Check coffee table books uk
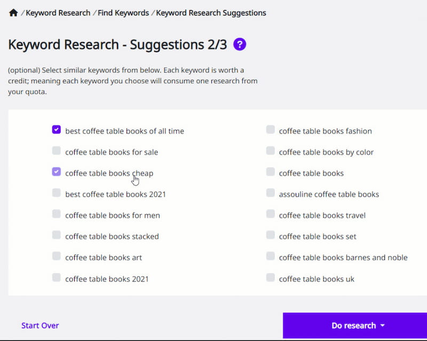The width and height of the screenshot is (427, 341). pyautogui.click(x=271, y=277)
